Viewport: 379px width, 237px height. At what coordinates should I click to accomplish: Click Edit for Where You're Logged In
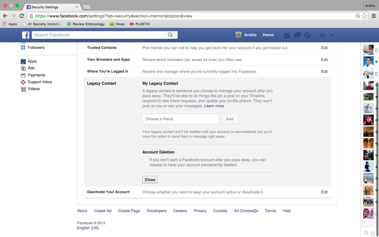pos(324,71)
